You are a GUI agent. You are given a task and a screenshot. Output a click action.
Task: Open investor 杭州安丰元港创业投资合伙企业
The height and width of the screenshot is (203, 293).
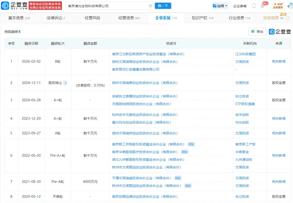click(145, 115)
